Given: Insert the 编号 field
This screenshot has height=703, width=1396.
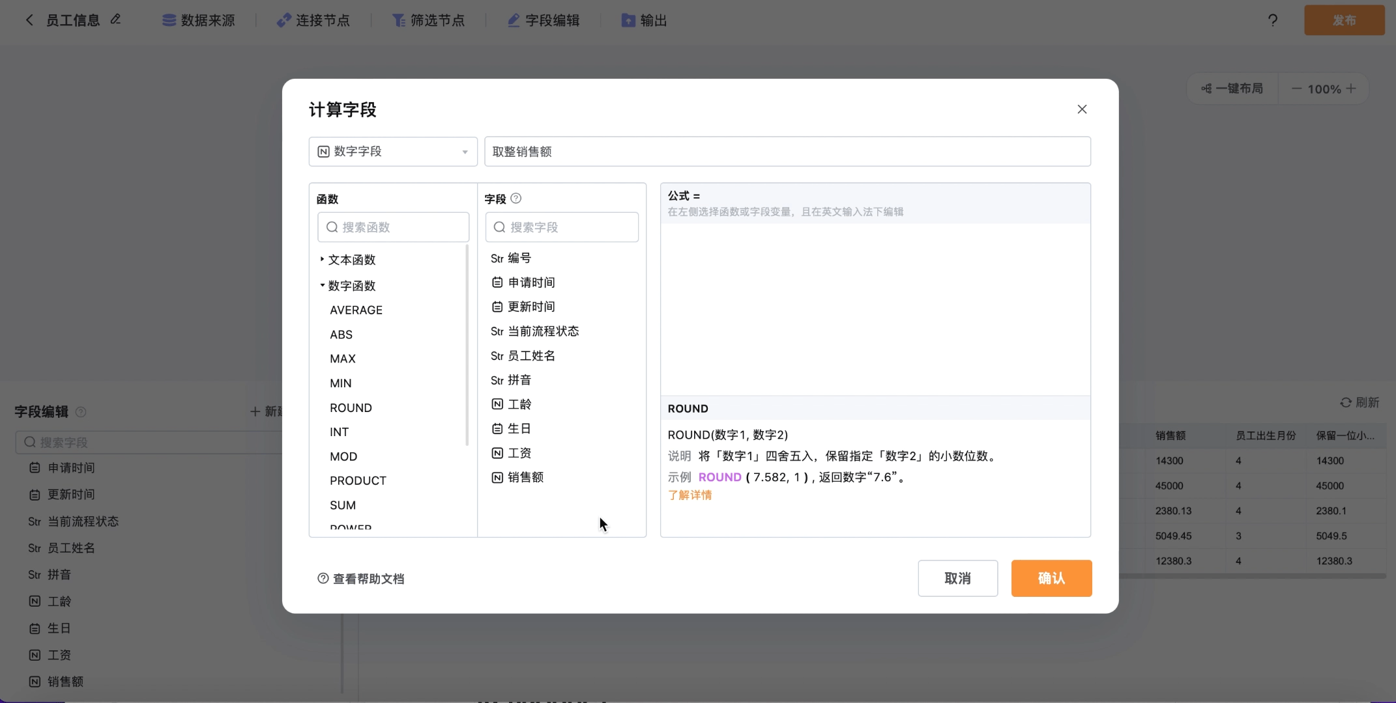Looking at the screenshot, I should pos(511,258).
